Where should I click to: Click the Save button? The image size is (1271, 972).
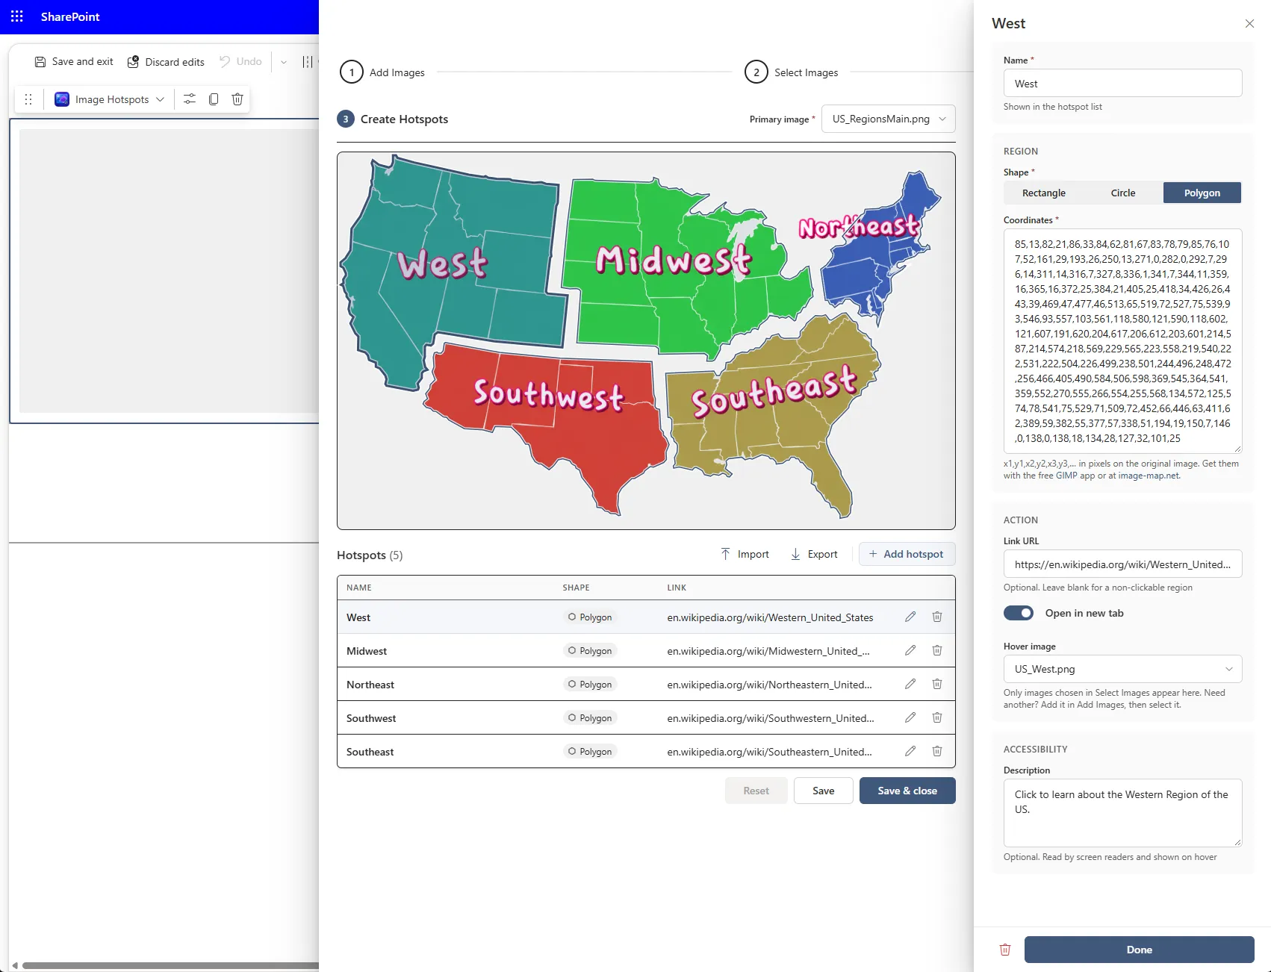823,791
